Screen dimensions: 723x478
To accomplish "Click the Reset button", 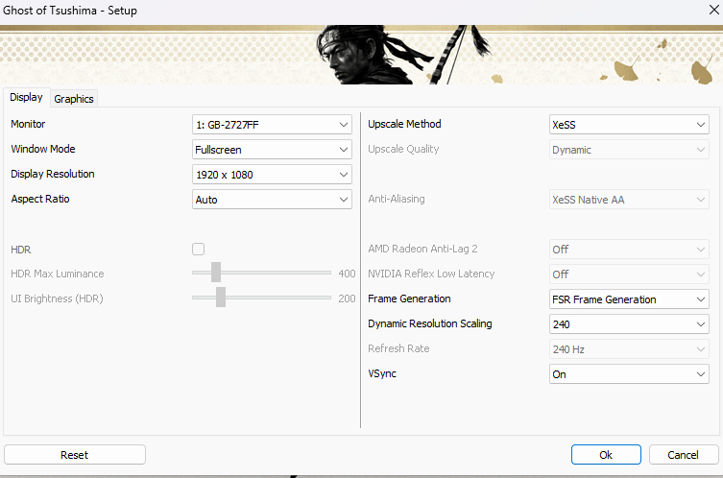I will pos(75,455).
